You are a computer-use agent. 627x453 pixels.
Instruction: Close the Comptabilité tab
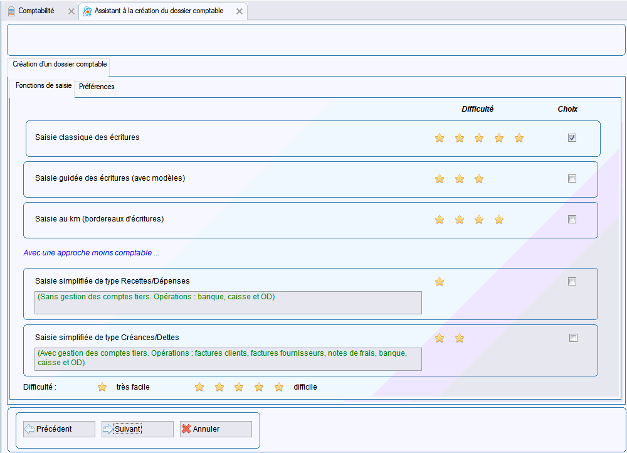pyautogui.click(x=71, y=11)
